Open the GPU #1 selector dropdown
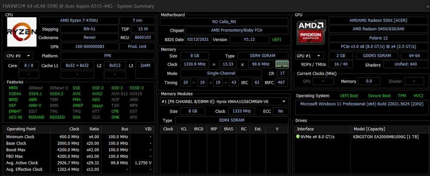This screenshot has width=430, height=176. 310,56
